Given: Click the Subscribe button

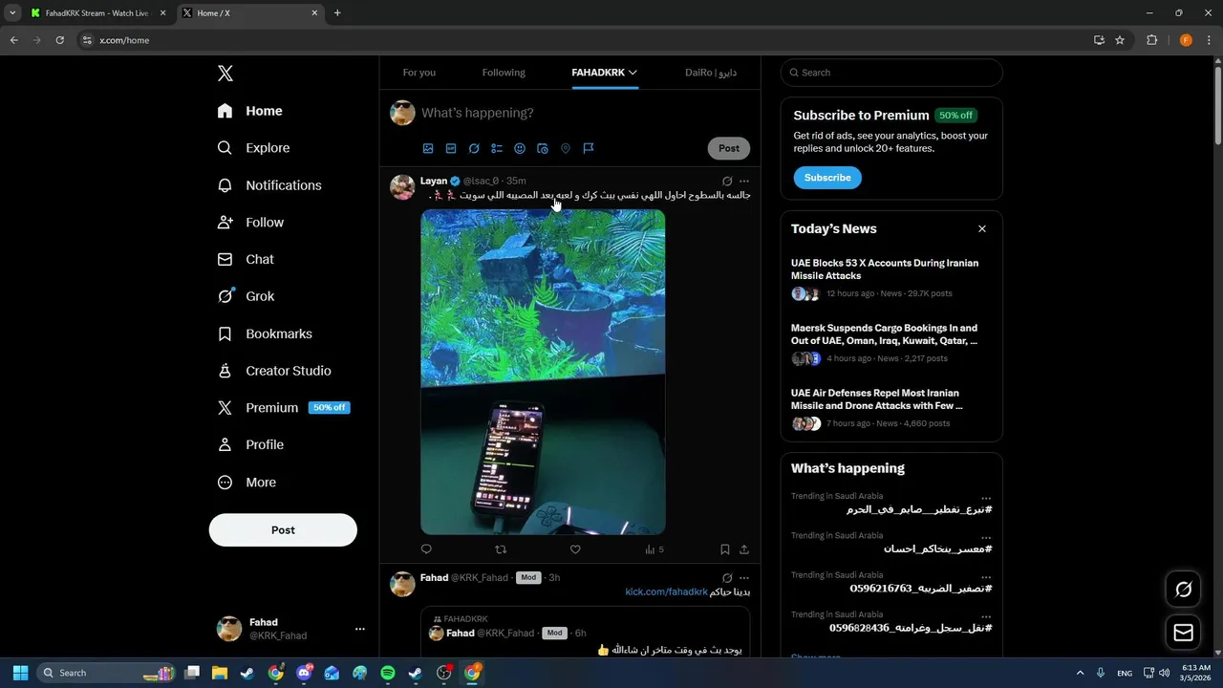Looking at the screenshot, I should pos(827,178).
